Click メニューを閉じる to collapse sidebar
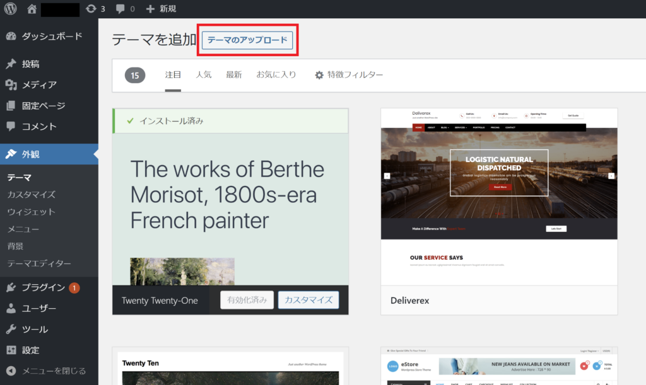 tap(54, 371)
